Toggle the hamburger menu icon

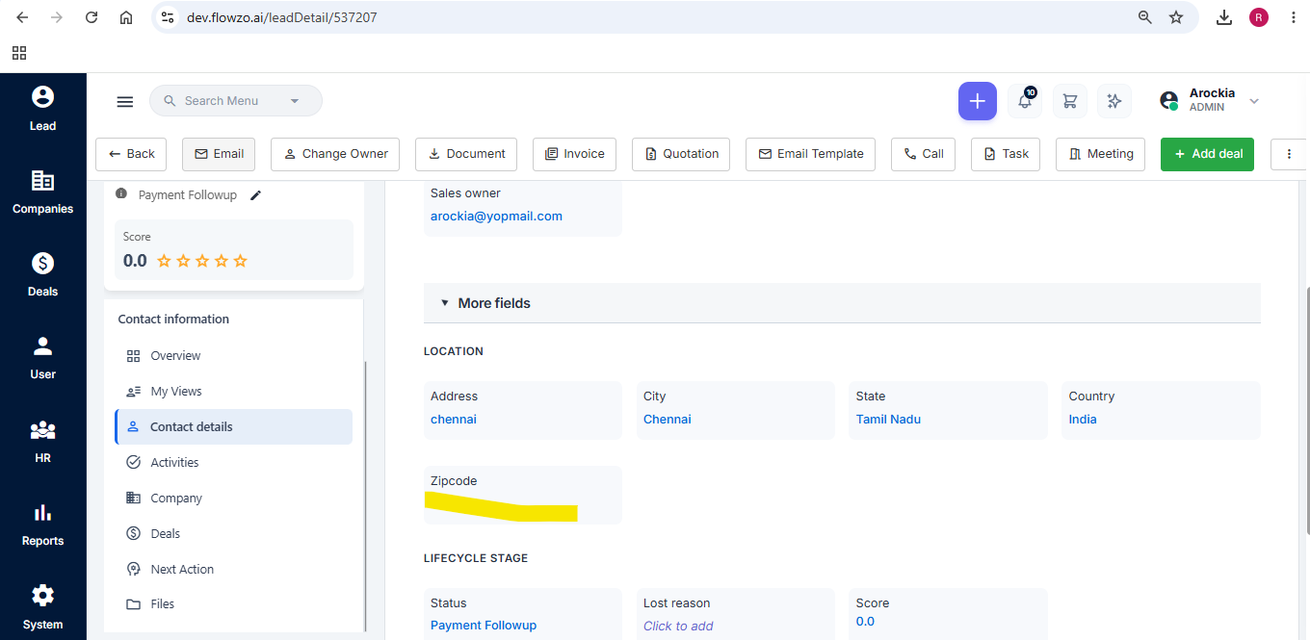pyautogui.click(x=124, y=101)
